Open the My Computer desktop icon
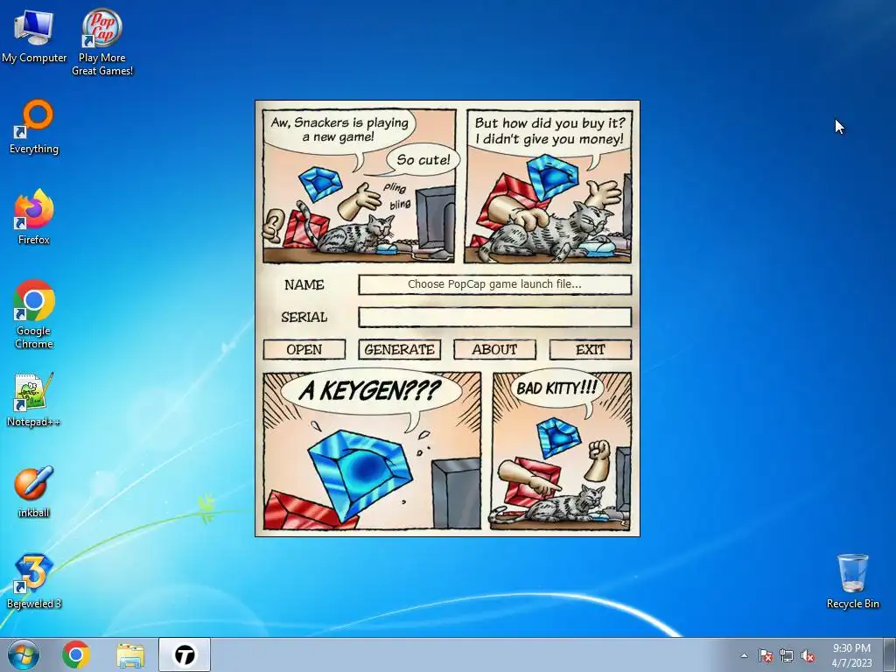The height and width of the screenshot is (672, 896). [x=34, y=36]
